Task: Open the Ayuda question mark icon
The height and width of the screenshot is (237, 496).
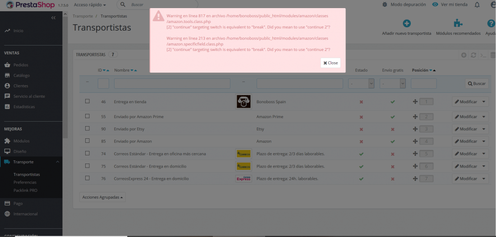Action: click(491, 23)
